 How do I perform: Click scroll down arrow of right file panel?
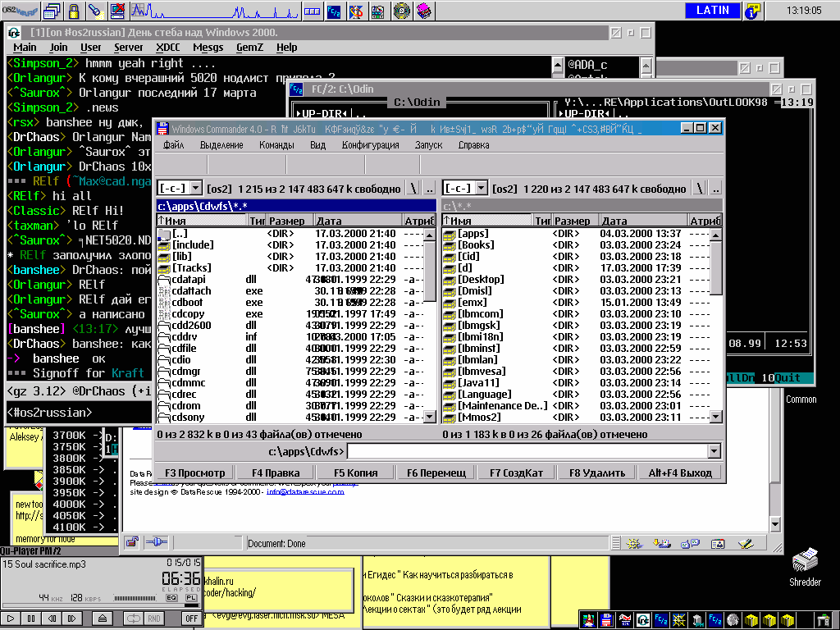pos(715,417)
